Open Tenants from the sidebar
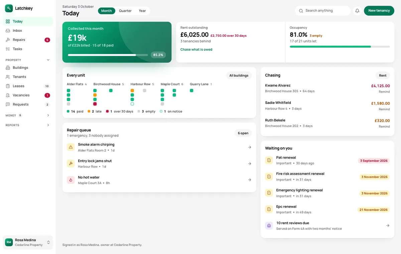This screenshot has width=401, height=254. (x=28, y=77)
